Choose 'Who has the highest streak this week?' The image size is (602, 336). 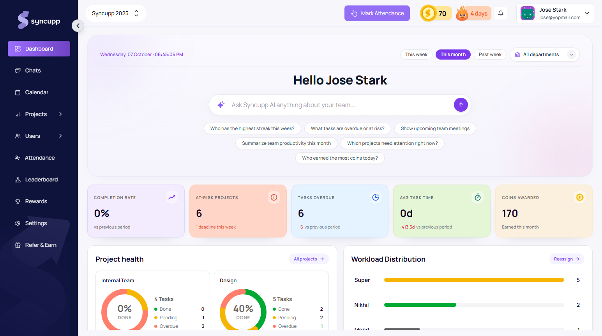pos(252,128)
